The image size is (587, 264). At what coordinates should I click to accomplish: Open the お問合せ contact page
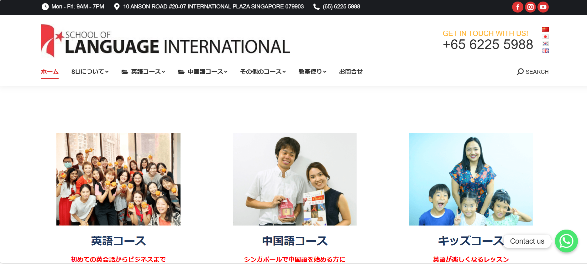[351, 72]
